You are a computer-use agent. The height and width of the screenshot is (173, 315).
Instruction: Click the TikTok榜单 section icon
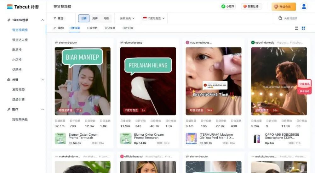pos(9,20)
